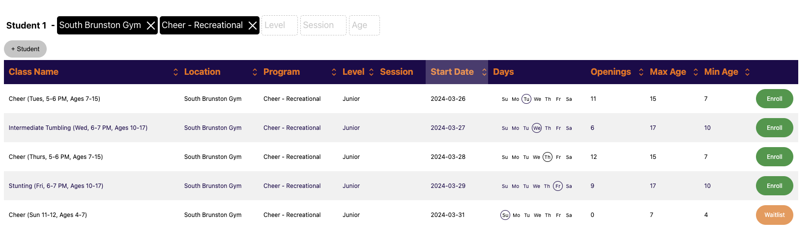812x246 pixels.
Task: Click the Session column header
Action: point(396,72)
